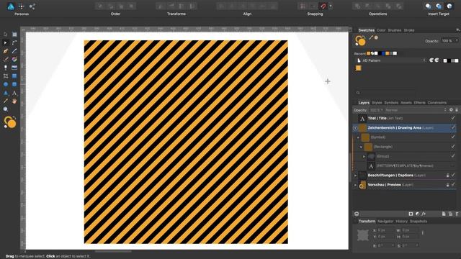The width and height of the screenshot is (461, 259).
Task: Select the Fill (gradient) tool
Action: (14, 59)
